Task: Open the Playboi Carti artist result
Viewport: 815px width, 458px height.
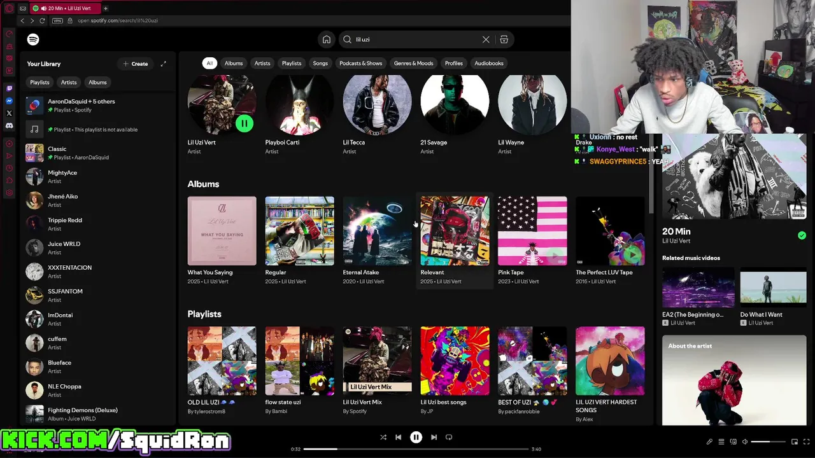Action: pyautogui.click(x=300, y=114)
